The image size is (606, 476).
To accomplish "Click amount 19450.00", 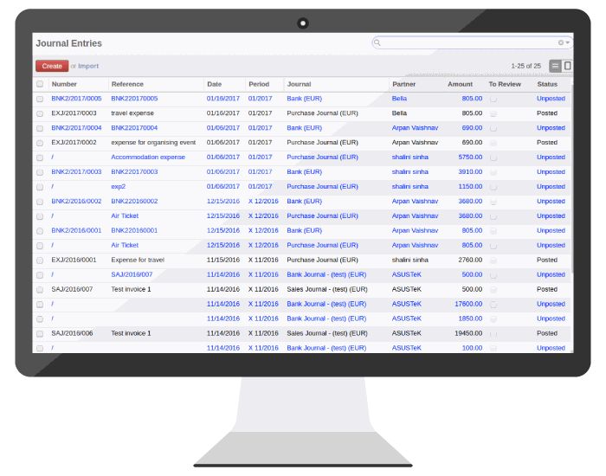I will click(x=468, y=333).
